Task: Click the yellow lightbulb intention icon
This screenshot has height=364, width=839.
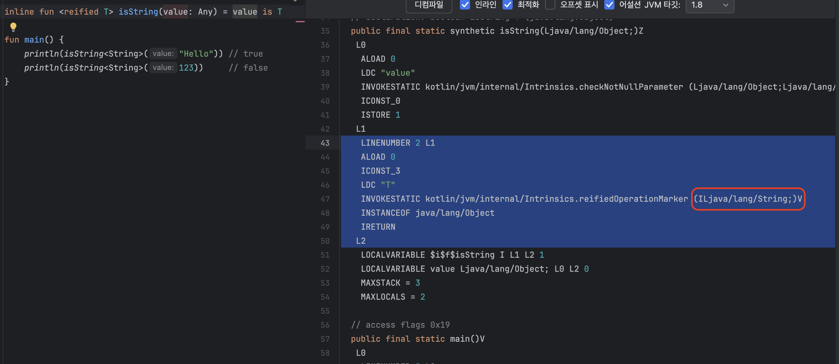Action: 13,27
